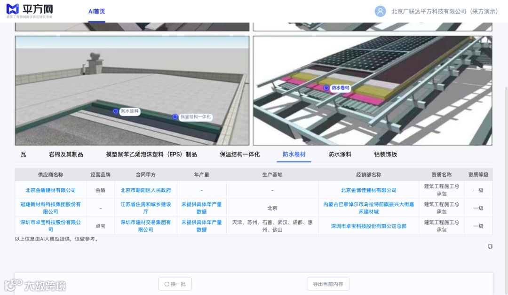Click the 换一批 refresh button
508x295 pixels.
point(175,284)
